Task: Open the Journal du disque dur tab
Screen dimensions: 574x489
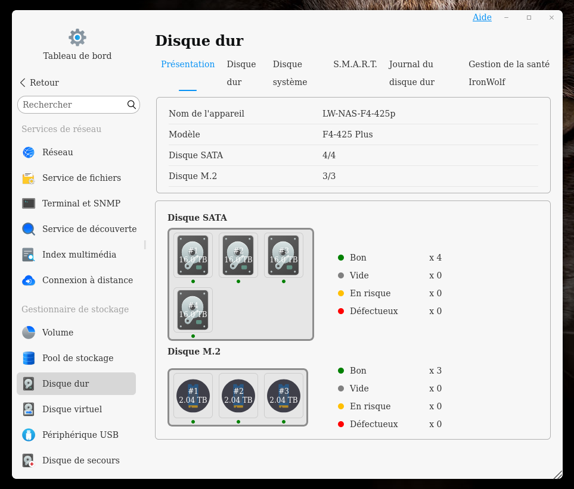Action: (411, 73)
